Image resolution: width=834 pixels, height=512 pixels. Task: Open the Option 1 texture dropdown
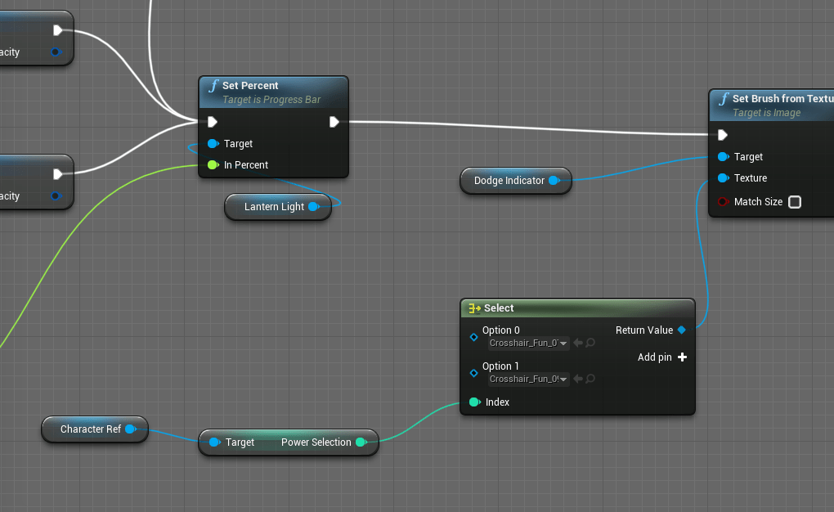click(528, 379)
